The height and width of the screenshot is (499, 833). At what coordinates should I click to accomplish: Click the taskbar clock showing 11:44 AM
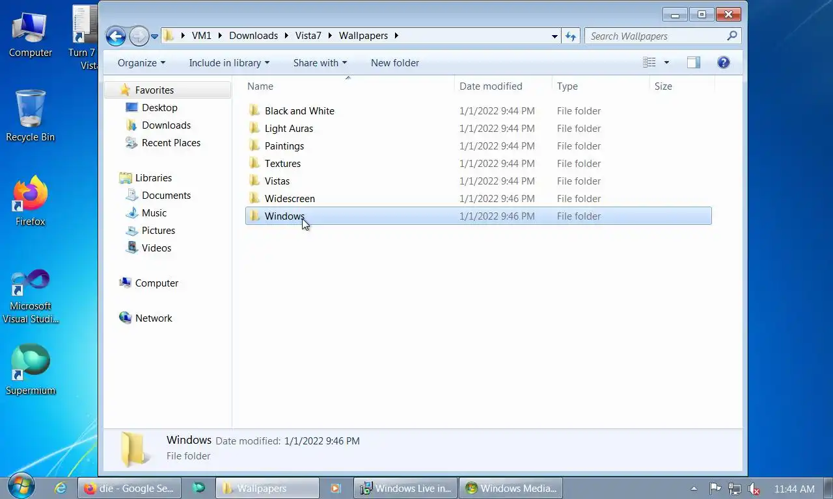(x=794, y=489)
